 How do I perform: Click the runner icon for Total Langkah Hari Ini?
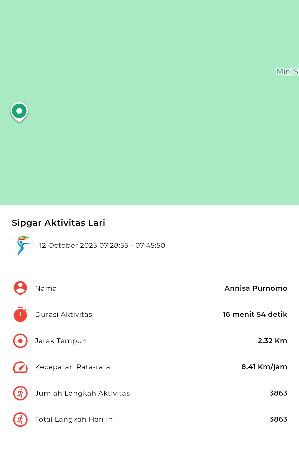click(x=20, y=419)
